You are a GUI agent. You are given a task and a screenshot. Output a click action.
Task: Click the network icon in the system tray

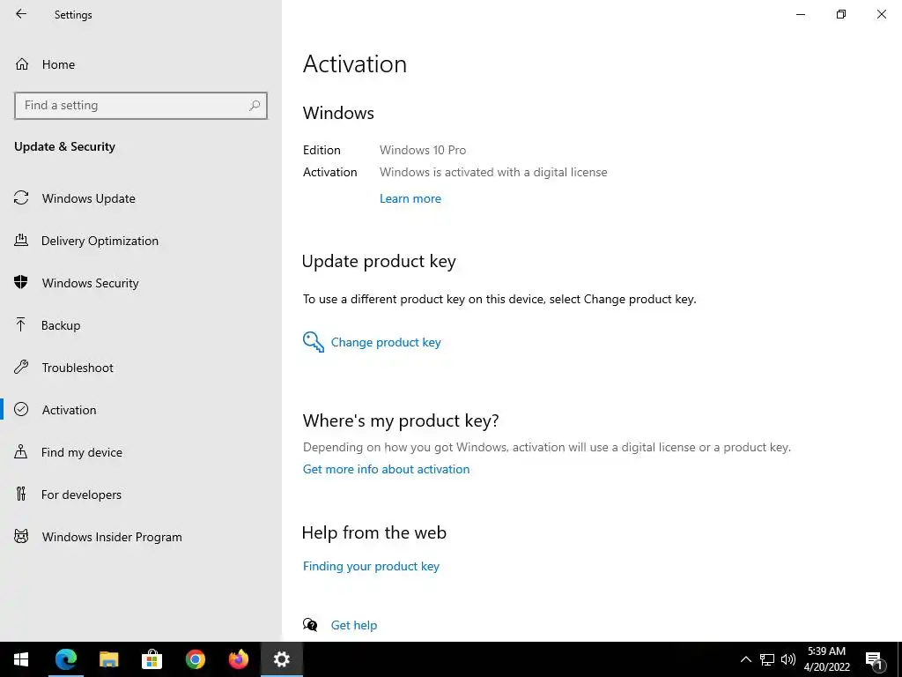767,659
